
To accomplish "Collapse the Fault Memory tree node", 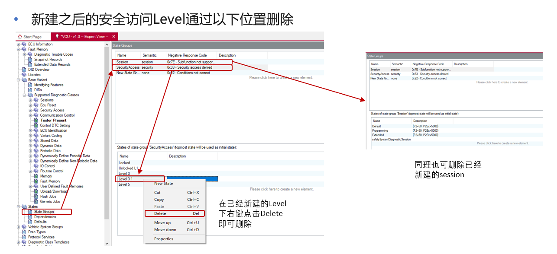I will pyautogui.click(x=18, y=49).
